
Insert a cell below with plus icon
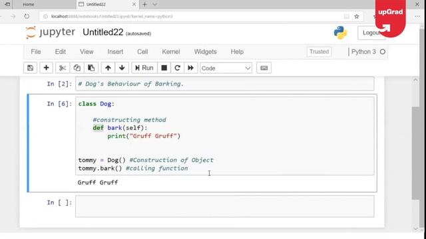[46, 68]
